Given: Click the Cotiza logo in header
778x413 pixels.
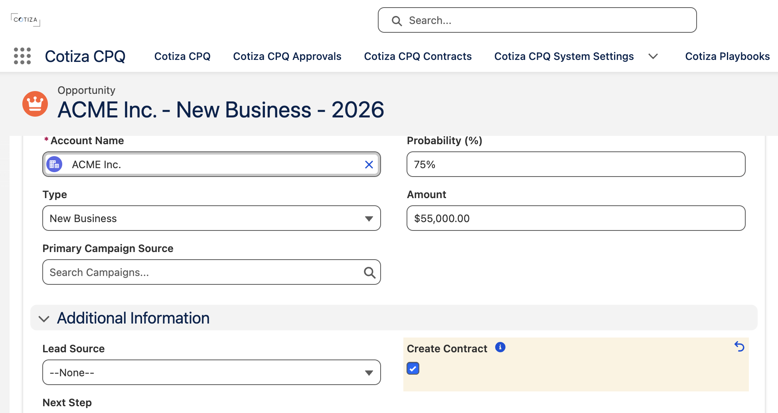Looking at the screenshot, I should [26, 20].
